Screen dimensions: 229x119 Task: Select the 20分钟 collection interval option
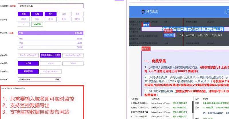(x=50, y=64)
